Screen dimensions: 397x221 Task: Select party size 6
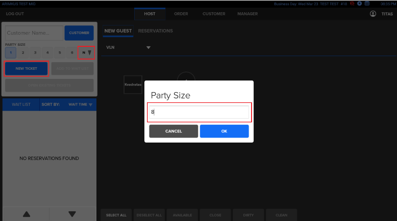tap(72, 52)
